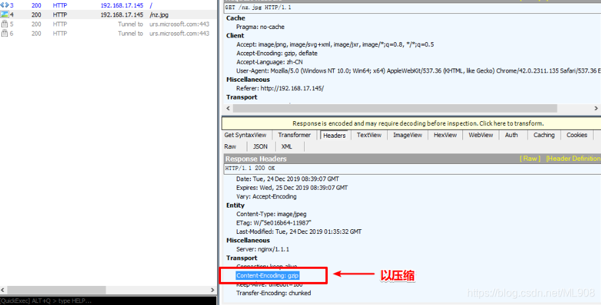Select the Last-Modified header line
This screenshot has width=601, height=305.
tap(299, 231)
